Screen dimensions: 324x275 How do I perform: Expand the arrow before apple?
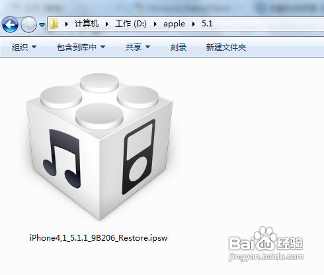[155, 24]
